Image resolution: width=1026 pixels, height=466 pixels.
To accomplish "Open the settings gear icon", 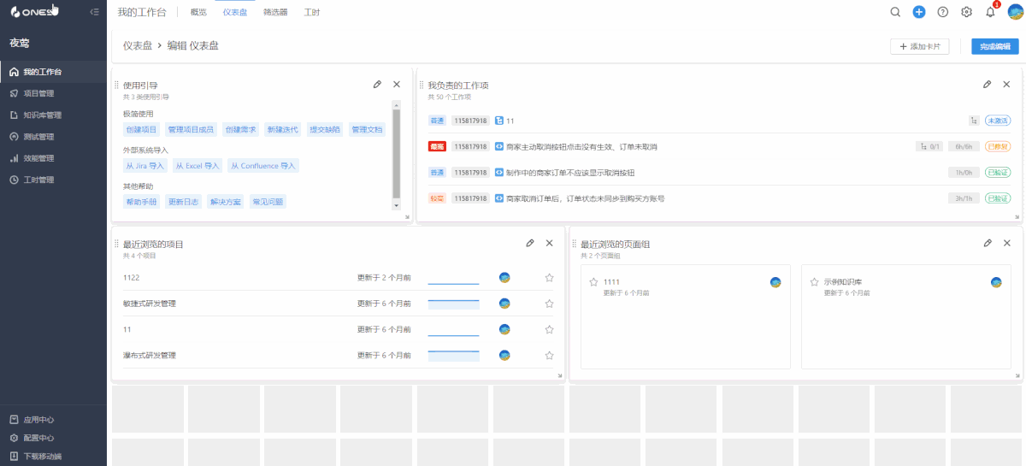I will pos(967,12).
